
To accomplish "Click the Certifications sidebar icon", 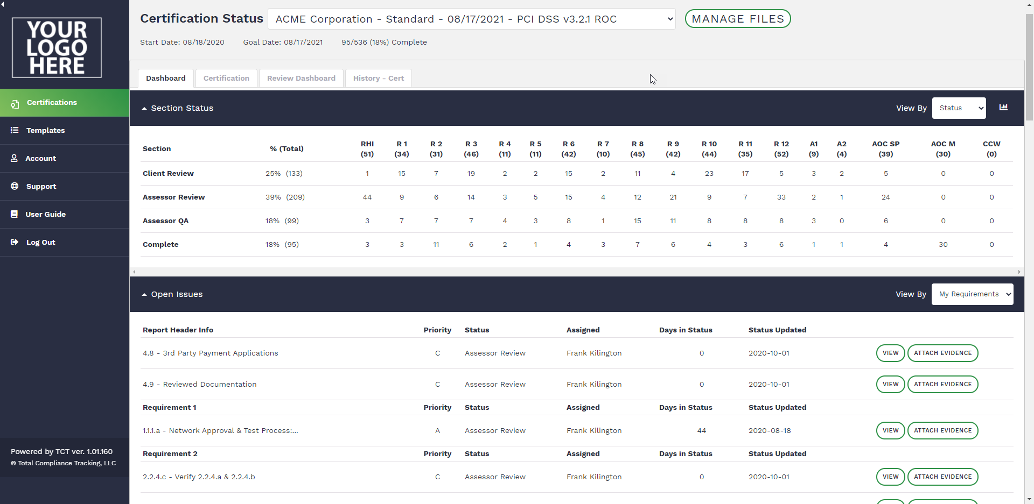I will click(15, 103).
